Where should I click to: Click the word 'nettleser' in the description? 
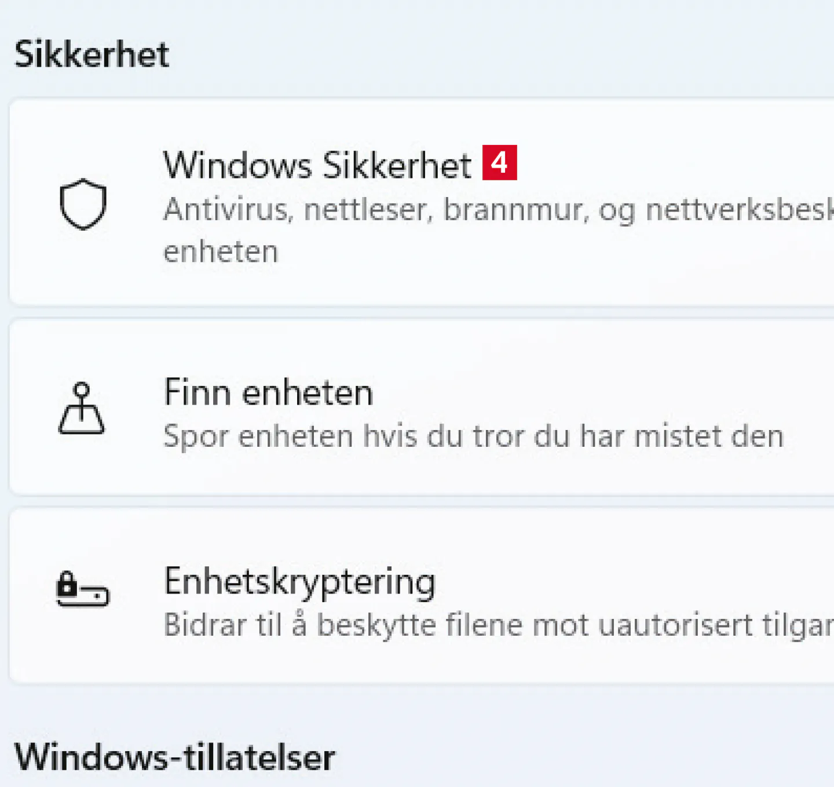pos(368,209)
